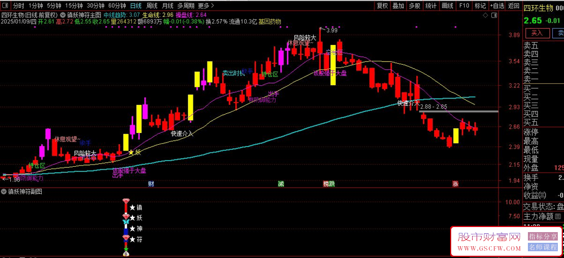Click the 买一 row in the order book
Image resolution: width=564 pixels, height=258 pixels.
tap(544, 88)
